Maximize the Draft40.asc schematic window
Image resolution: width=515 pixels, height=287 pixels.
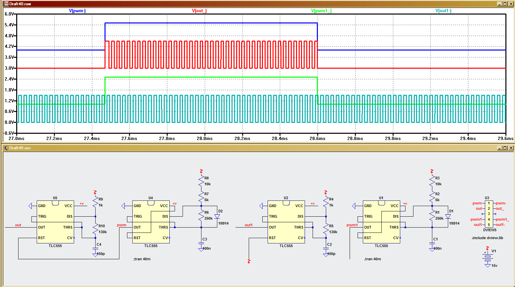[x=505, y=148]
